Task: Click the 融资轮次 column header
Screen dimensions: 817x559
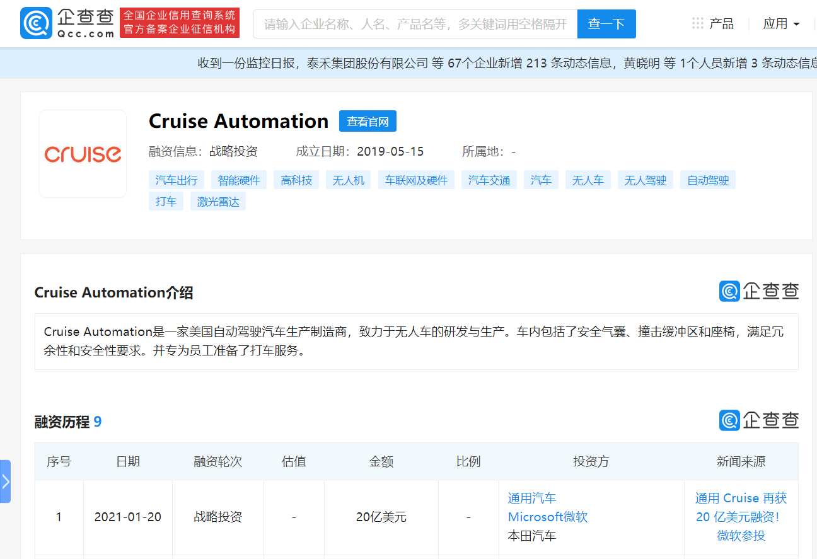Action: [218, 461]
